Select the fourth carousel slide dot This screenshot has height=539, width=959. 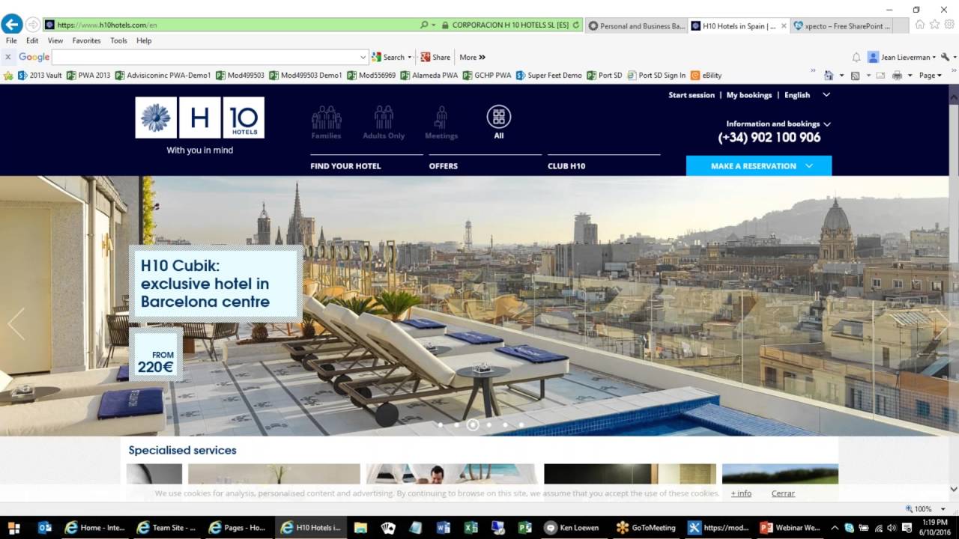tap(489, 424)
